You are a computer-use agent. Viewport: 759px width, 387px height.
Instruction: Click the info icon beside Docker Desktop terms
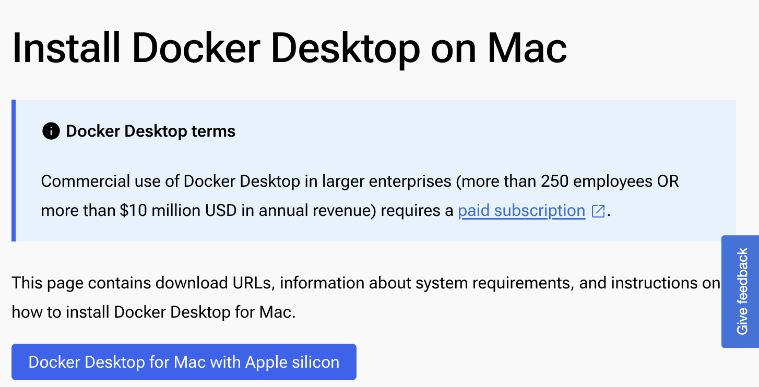51,131
